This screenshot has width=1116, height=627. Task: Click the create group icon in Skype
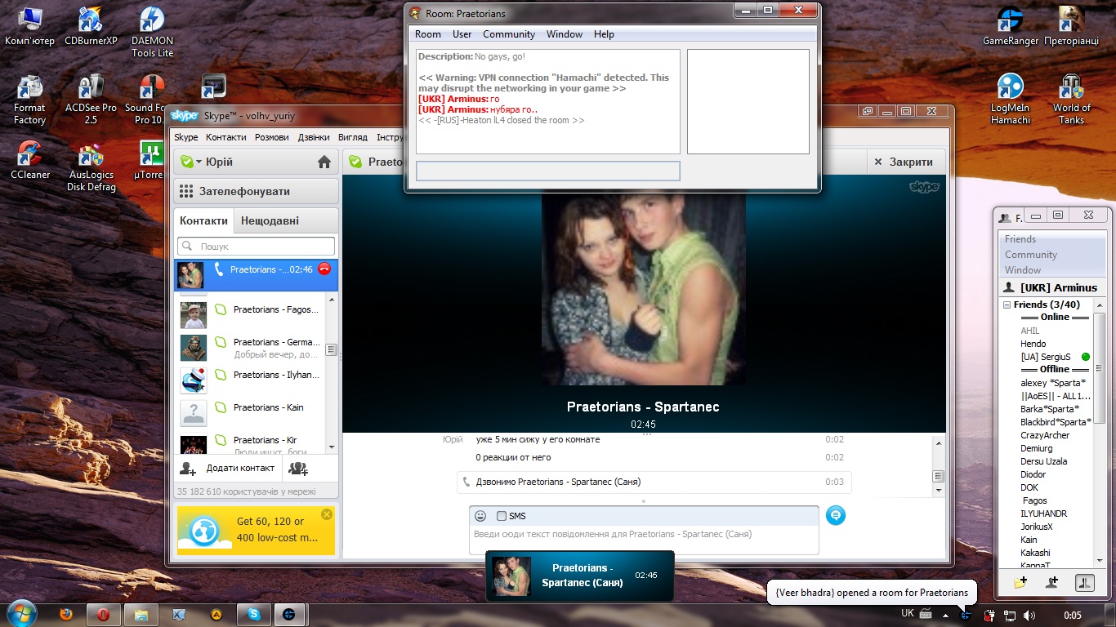click(298, 469)
